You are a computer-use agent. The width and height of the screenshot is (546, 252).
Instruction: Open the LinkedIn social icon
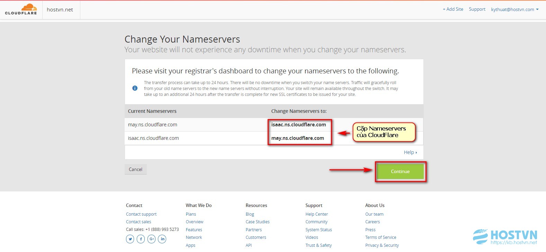[x=162, y=239]
